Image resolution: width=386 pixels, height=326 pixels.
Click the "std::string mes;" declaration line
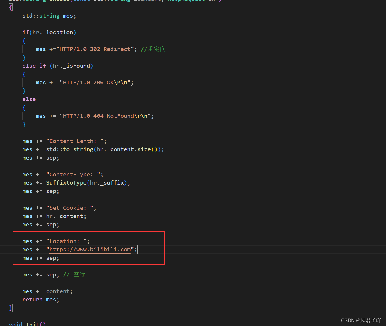(49, 16)
